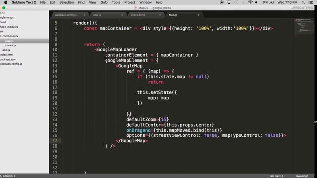Close the app.js tab
This screenshot has width=317, height=178.
[122, 15]
